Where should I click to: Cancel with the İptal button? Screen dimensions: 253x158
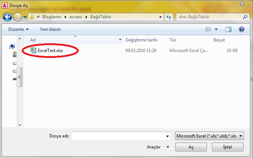tap(227, 147)
